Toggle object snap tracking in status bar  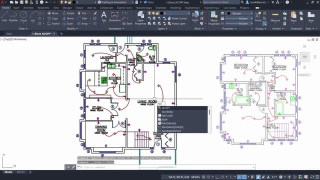(239, 177)
